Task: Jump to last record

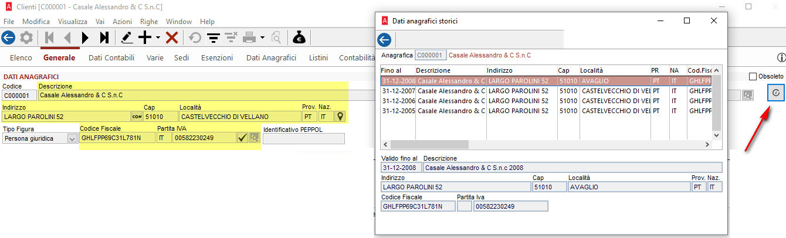Action: [x=104, y=38]
